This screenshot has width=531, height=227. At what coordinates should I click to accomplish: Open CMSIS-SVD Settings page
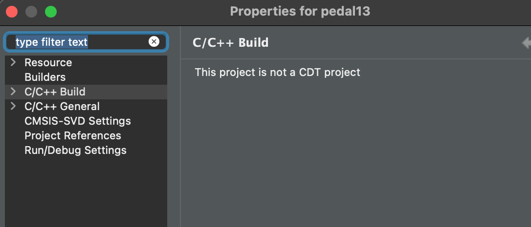78,121
